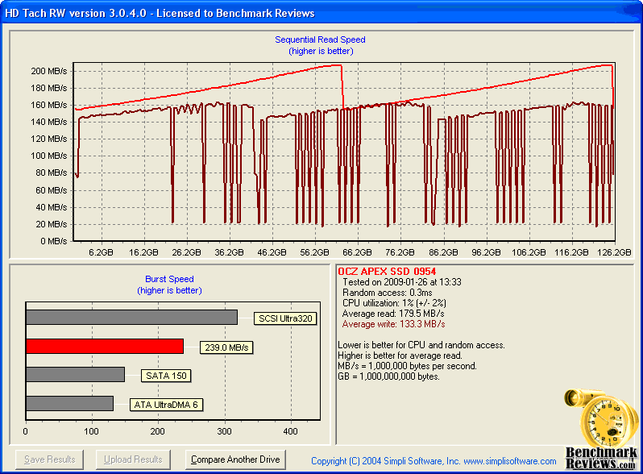Click the 200 value on burst axis

(158, 431)
